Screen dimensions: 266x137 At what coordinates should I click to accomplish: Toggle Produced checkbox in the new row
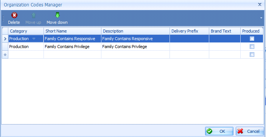coord(252,54)
